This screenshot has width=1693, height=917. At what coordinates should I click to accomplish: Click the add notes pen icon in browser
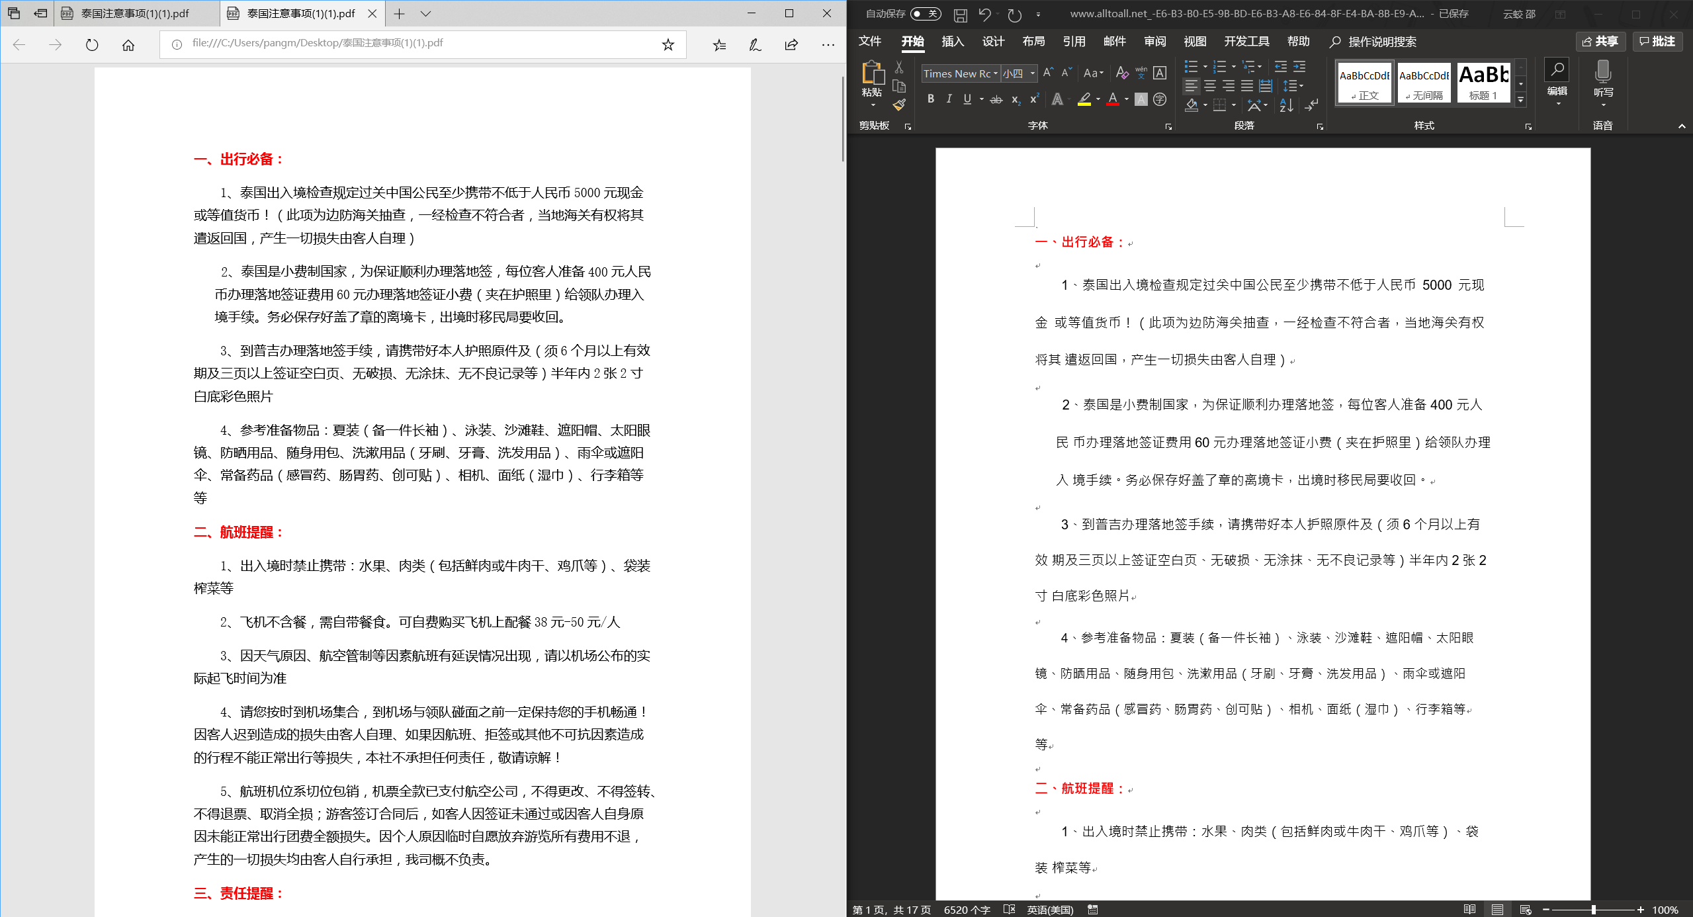(755, 44)
